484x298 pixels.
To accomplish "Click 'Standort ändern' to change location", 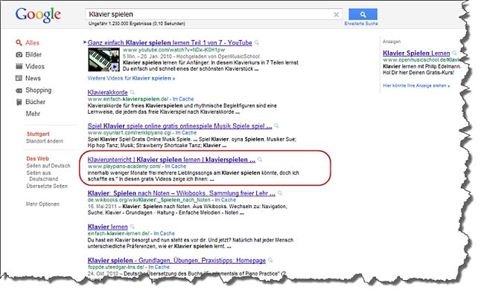I will pos(45,141).
